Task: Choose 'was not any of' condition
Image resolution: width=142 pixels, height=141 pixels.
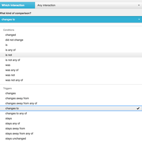Action: [71, 80]
